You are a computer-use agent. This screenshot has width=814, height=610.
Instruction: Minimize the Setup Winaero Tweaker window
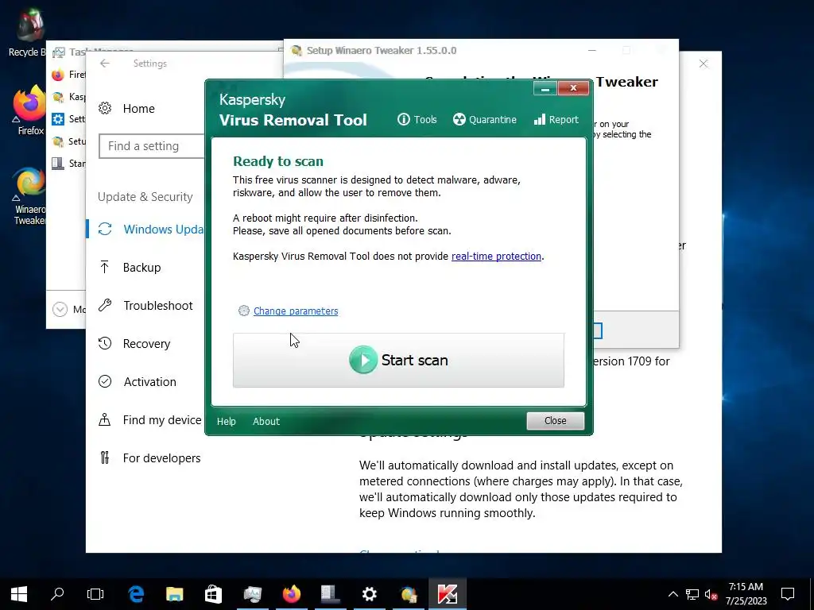pyautogui.click(x=591, y=50)
